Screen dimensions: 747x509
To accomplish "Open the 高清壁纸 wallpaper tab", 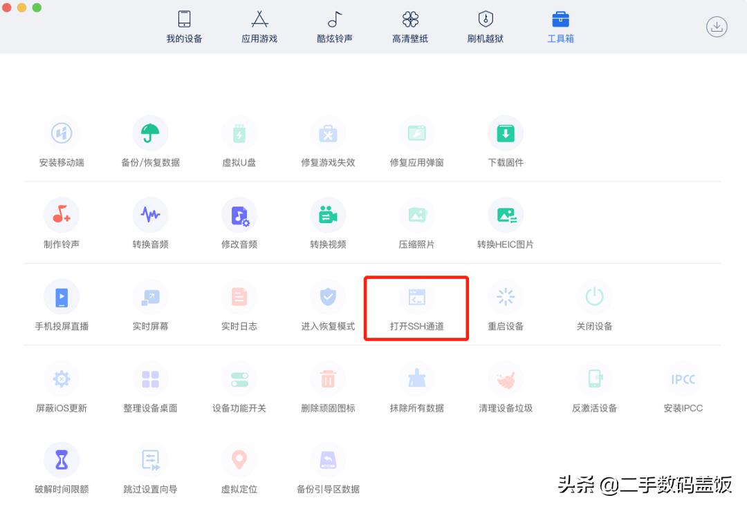I will click(410, 26).
